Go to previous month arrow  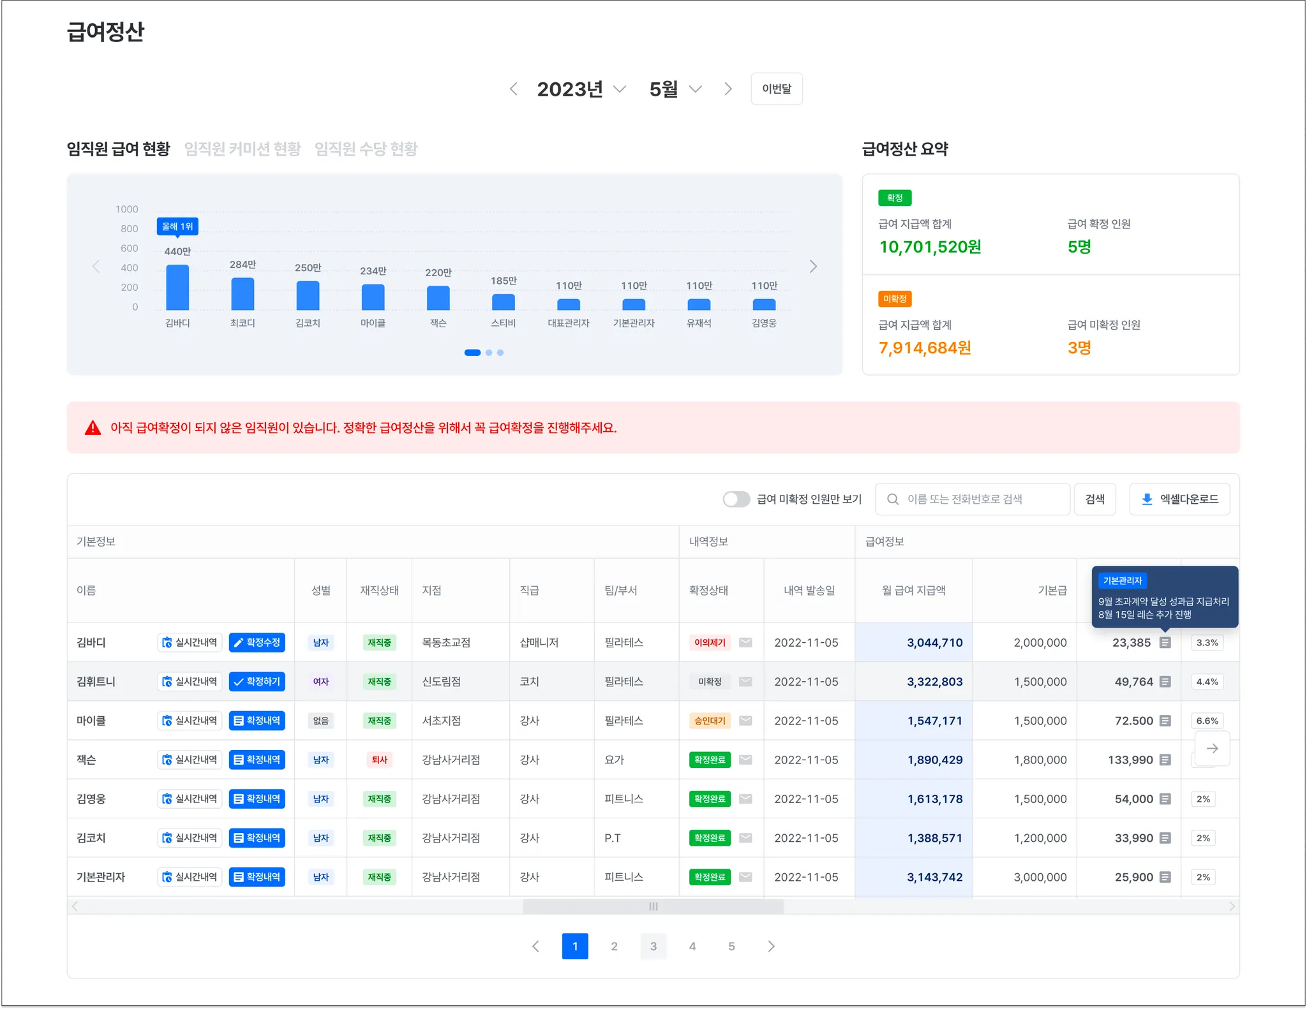pos(514,89)
